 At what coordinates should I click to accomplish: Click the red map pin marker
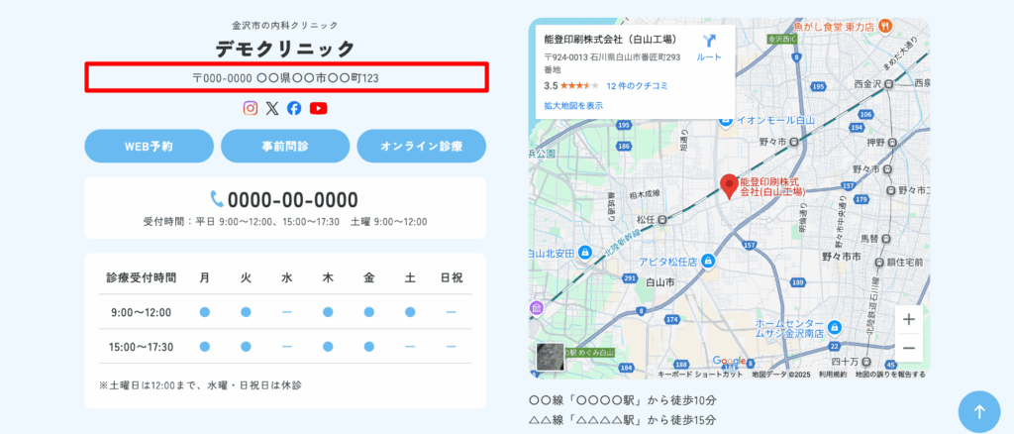(729, 184)
